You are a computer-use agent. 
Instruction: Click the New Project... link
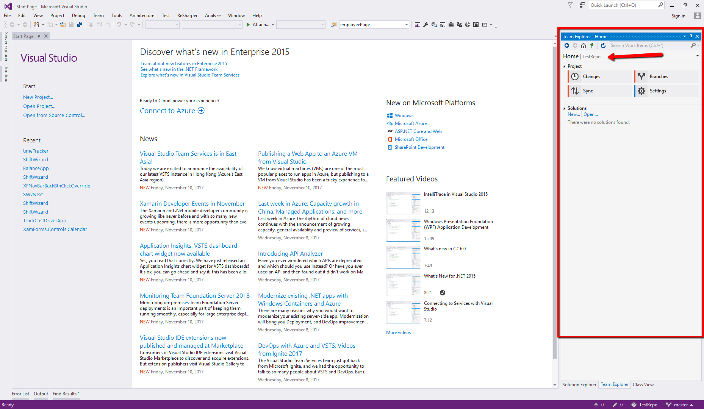point(38,97)
